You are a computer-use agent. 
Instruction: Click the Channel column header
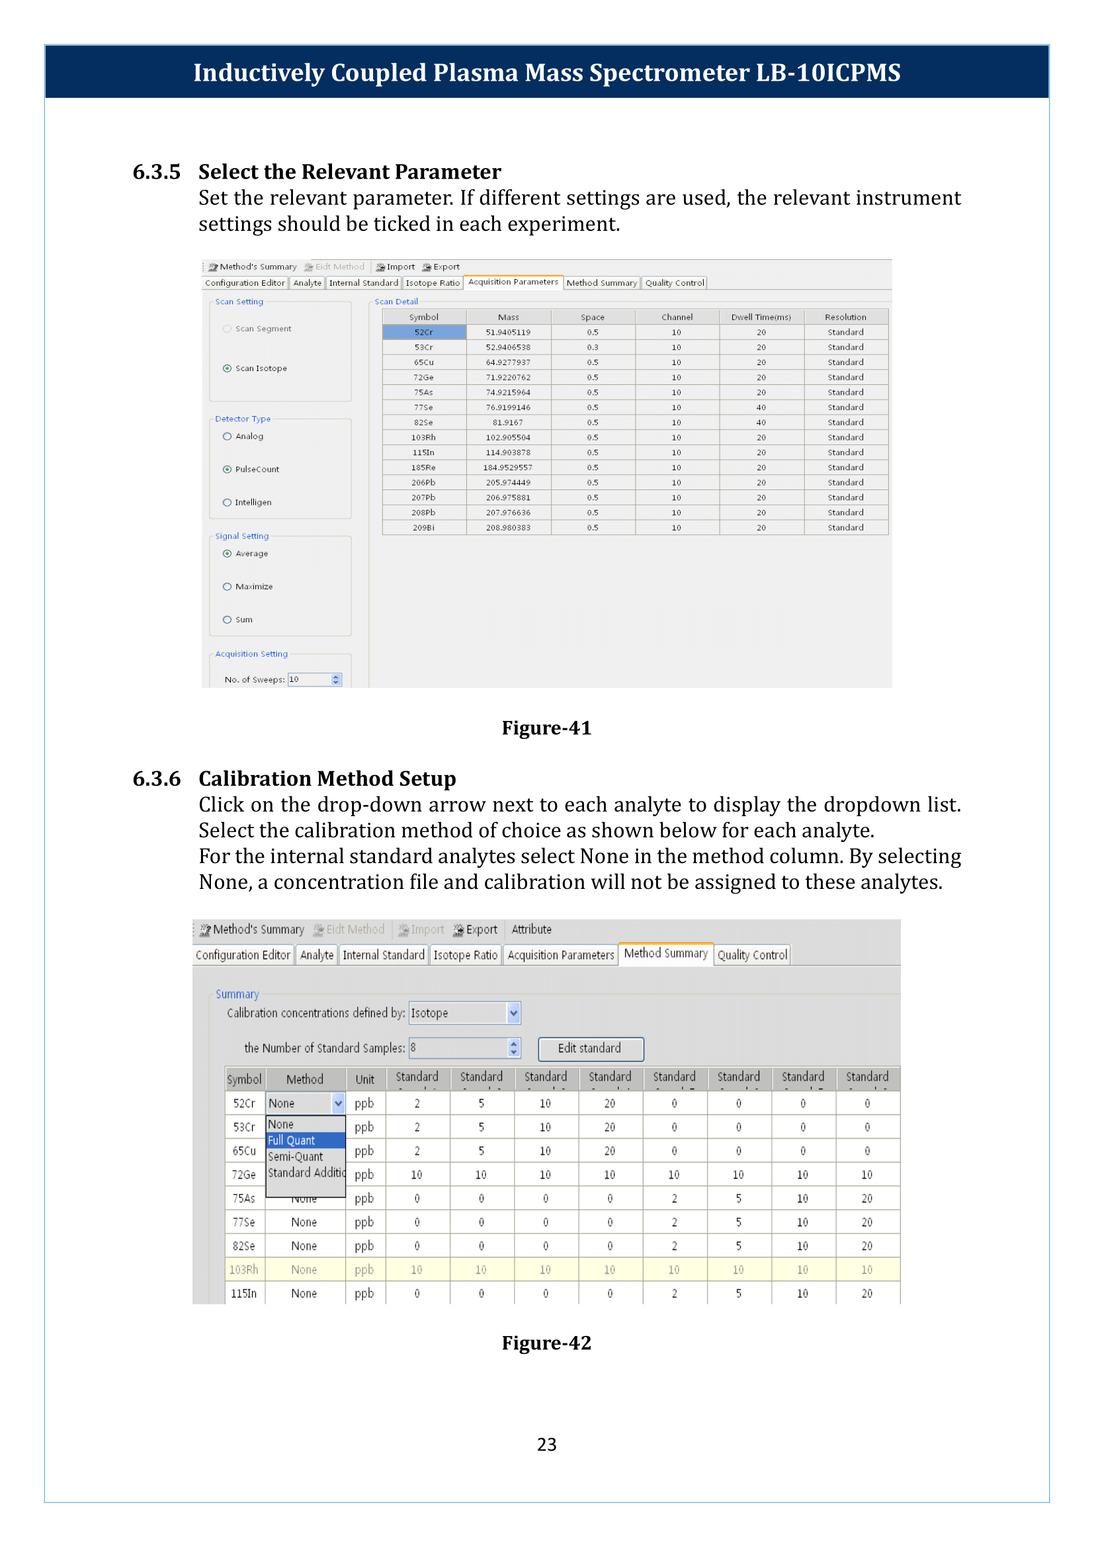677,317
